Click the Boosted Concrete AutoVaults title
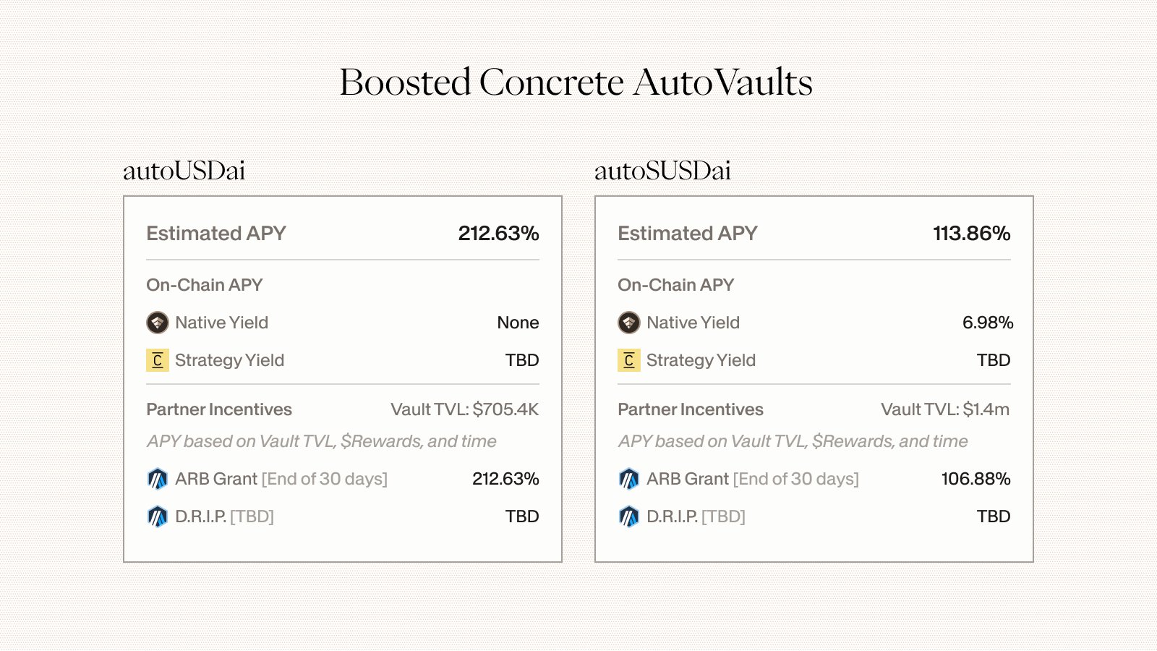This screenshot has height=651, width=1157. pyautogui.click(x=576, y=82)
